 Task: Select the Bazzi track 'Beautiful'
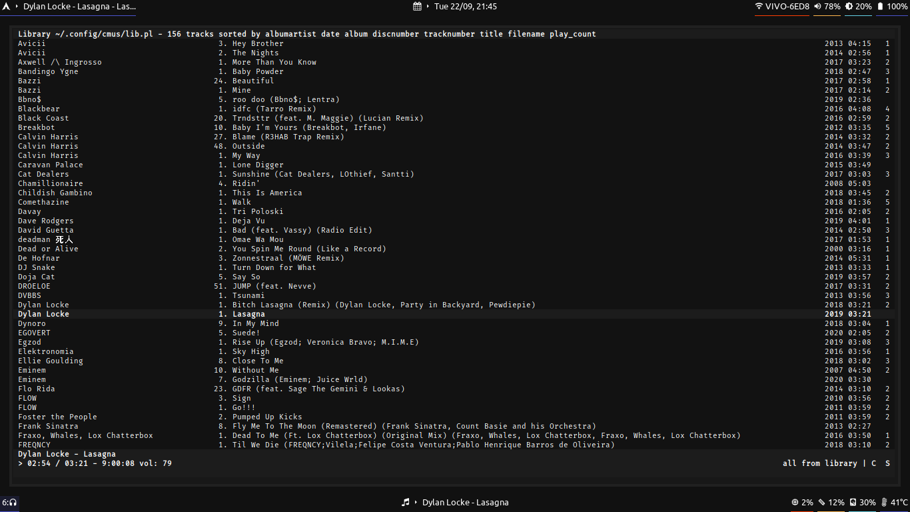click(455, 81)
